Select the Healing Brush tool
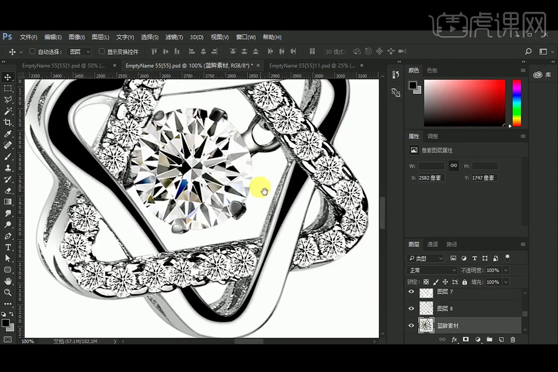This screenshot has width=558, height=372. [7, 145]
